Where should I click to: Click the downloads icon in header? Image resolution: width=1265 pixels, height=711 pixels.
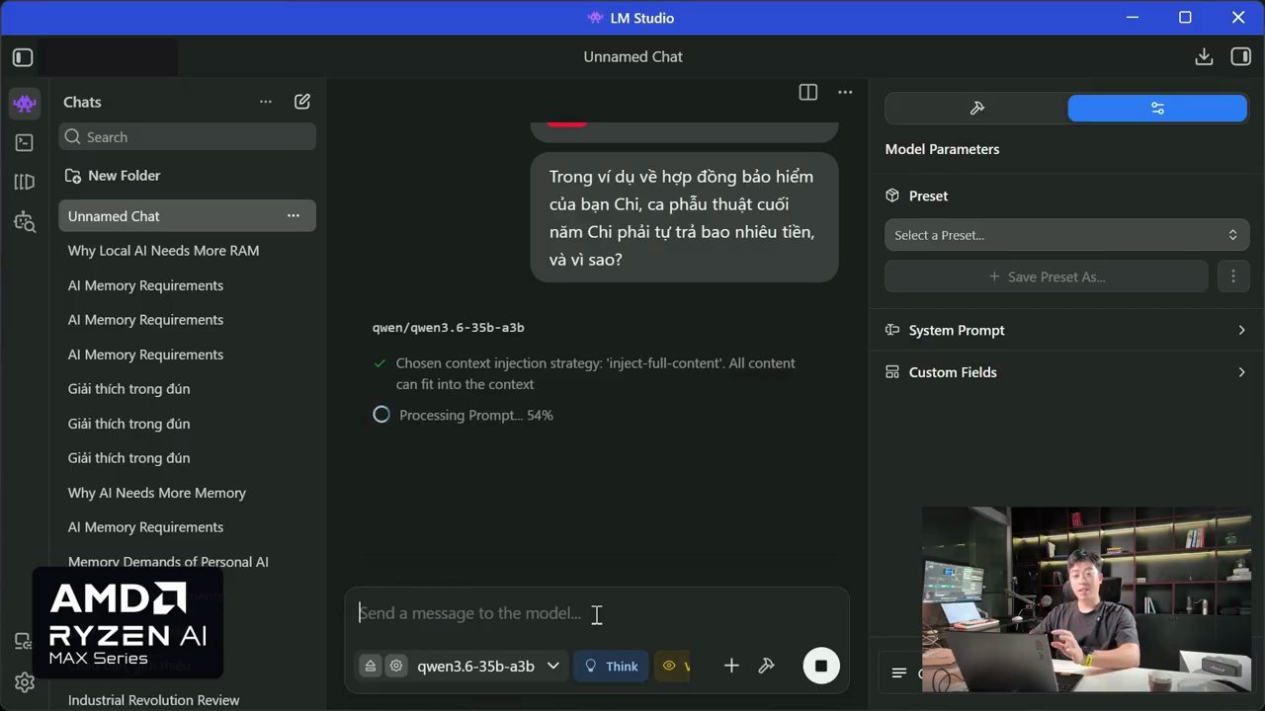[1204, 57]
